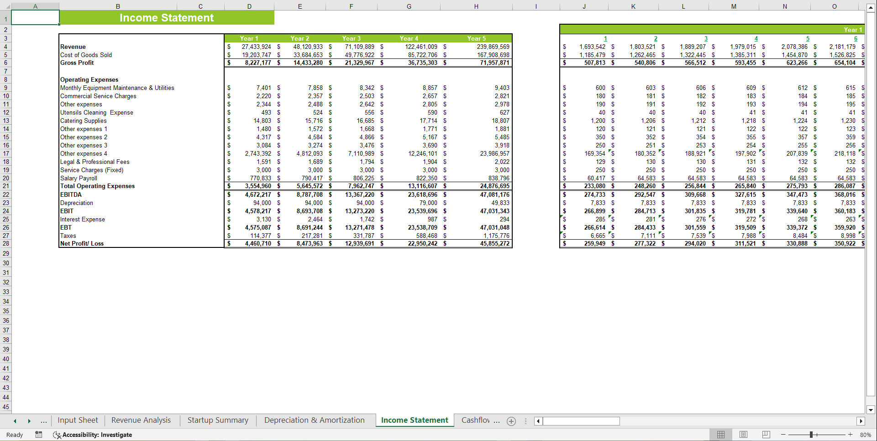877x441 pixels.
Task: Select the Depreciation & Amortization tab
Action: [314, 420]
